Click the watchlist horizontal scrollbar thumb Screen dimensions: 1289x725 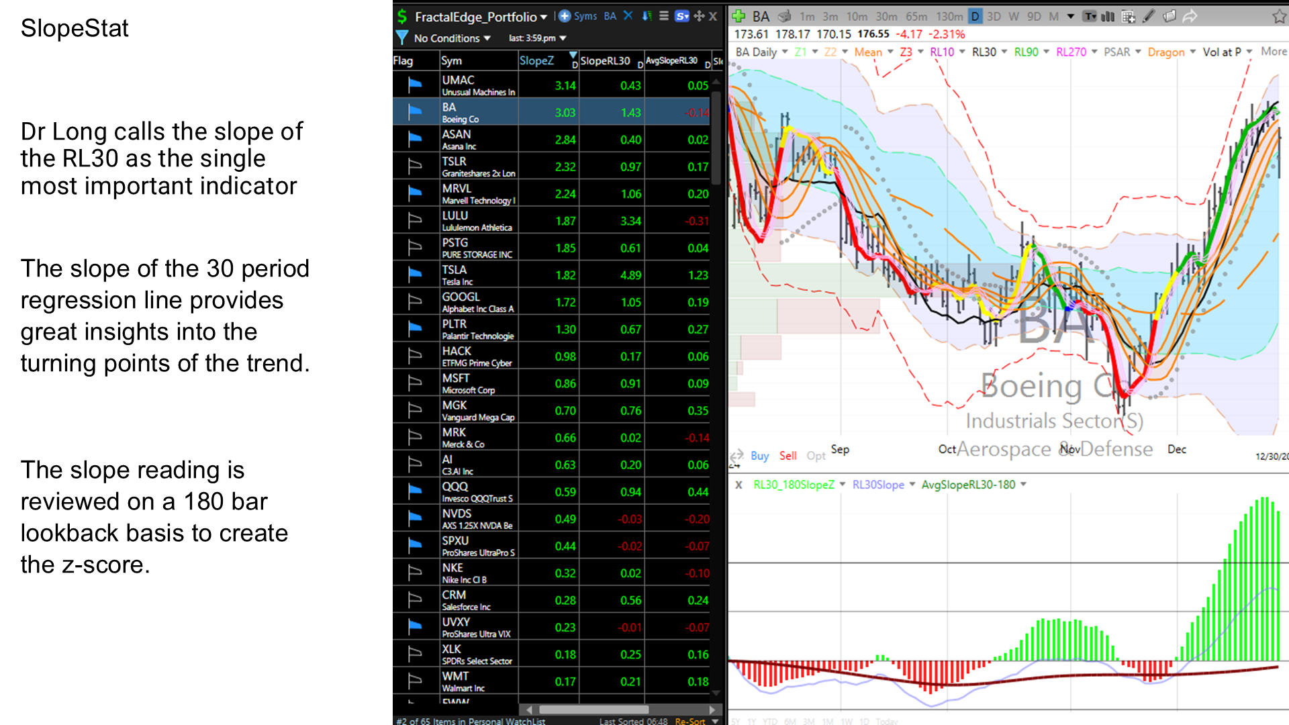593,710
